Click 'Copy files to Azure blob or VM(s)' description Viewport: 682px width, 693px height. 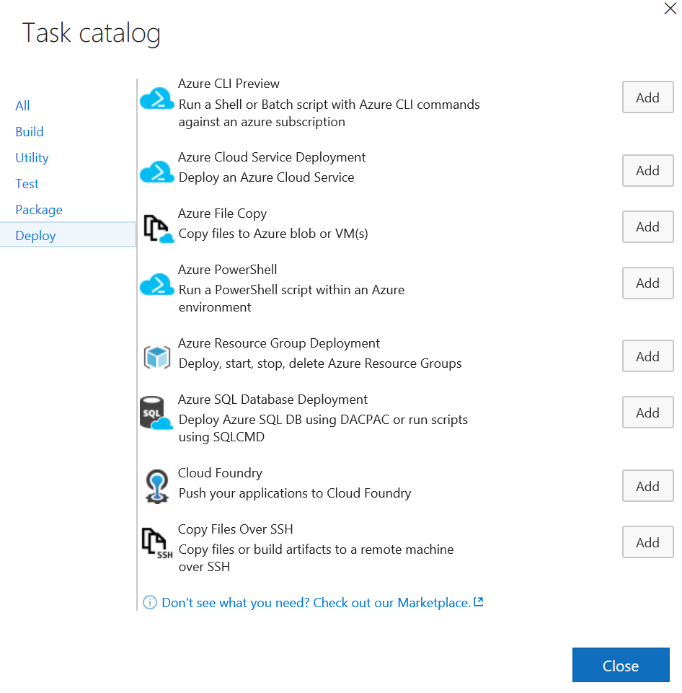pyautogui.click(x=273, y=234)
